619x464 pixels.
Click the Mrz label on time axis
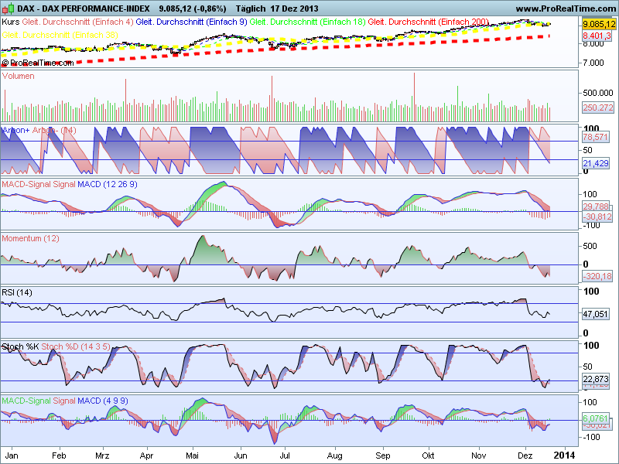102,455
